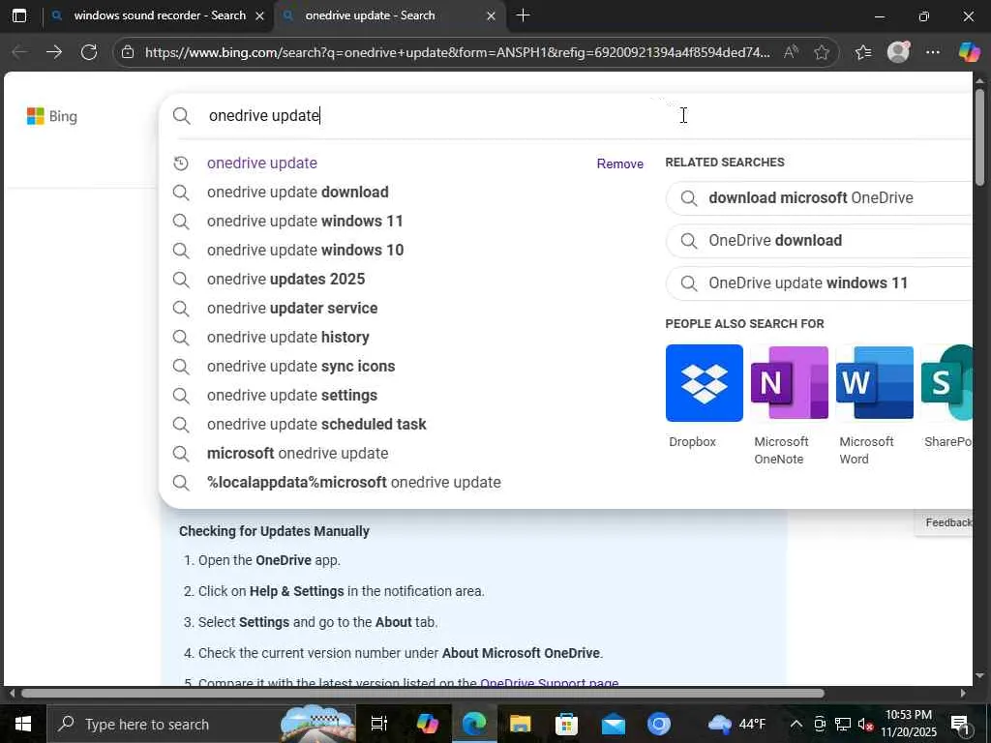This screenshot has height=743, width=991.
Task: Show hidden system tray icons
Action: point(796,724)
